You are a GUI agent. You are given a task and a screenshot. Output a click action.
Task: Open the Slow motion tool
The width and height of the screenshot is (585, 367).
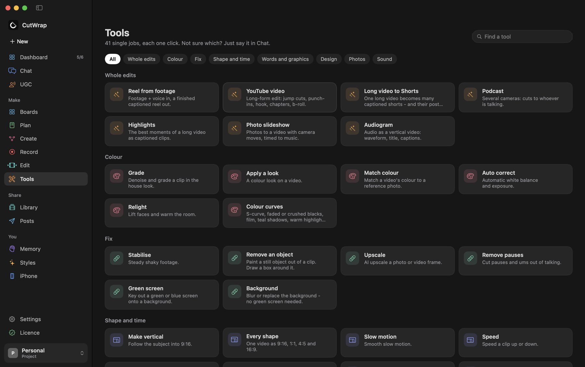tap(397, 343)
